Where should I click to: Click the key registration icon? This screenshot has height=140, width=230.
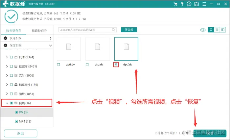[x=182, y=4]
